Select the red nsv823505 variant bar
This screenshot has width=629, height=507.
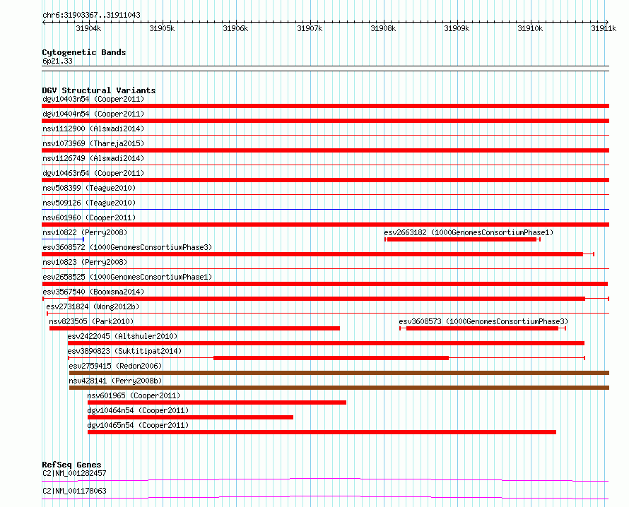coord(194,328)
